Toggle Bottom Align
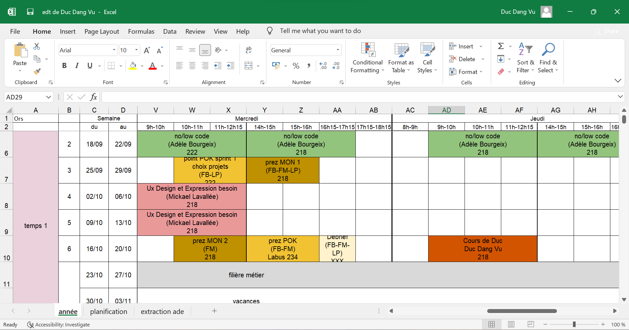Screen dimensions: 629x330 [x=205, y=50]
